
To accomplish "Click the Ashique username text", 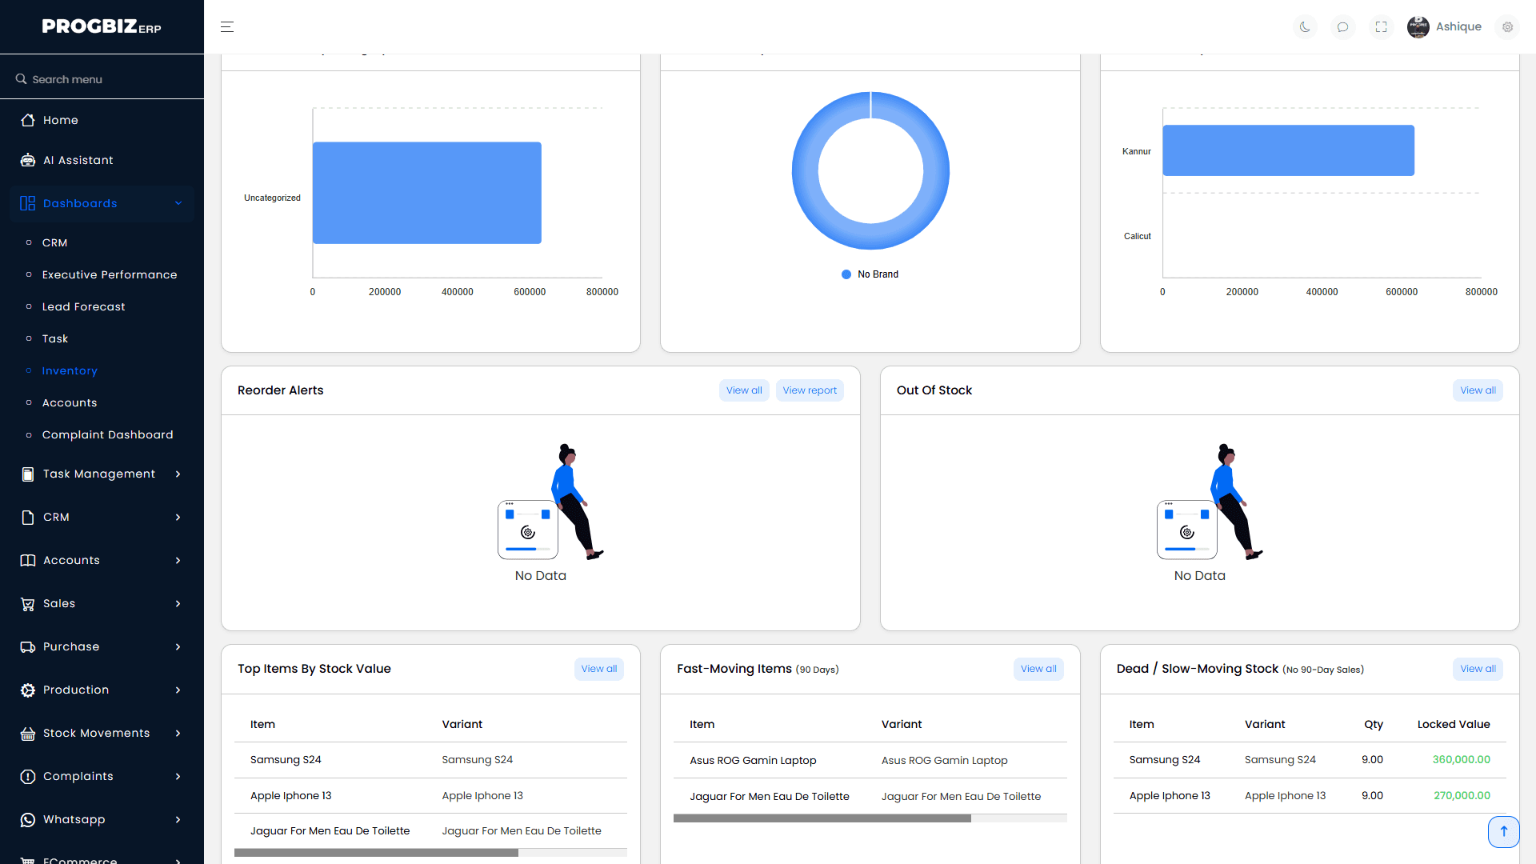I will [1458, 26].
